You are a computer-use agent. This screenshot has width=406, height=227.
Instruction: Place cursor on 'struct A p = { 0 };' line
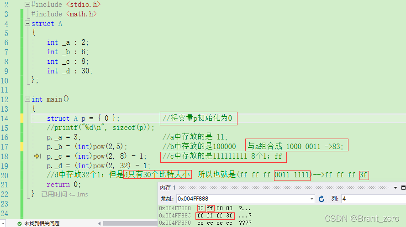pos(83,119)
